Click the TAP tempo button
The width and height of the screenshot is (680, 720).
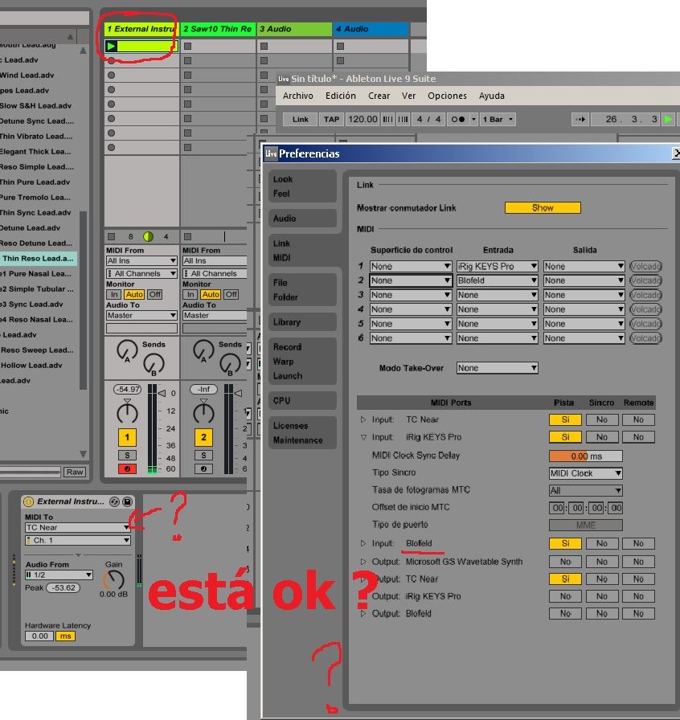point(331,120)
